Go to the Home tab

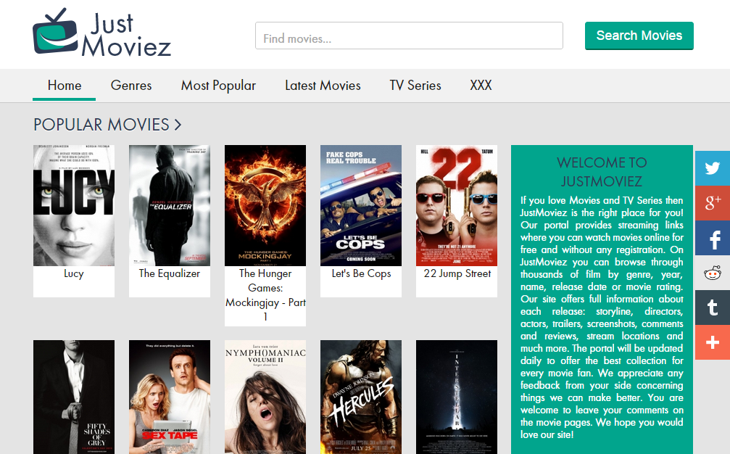65,86
